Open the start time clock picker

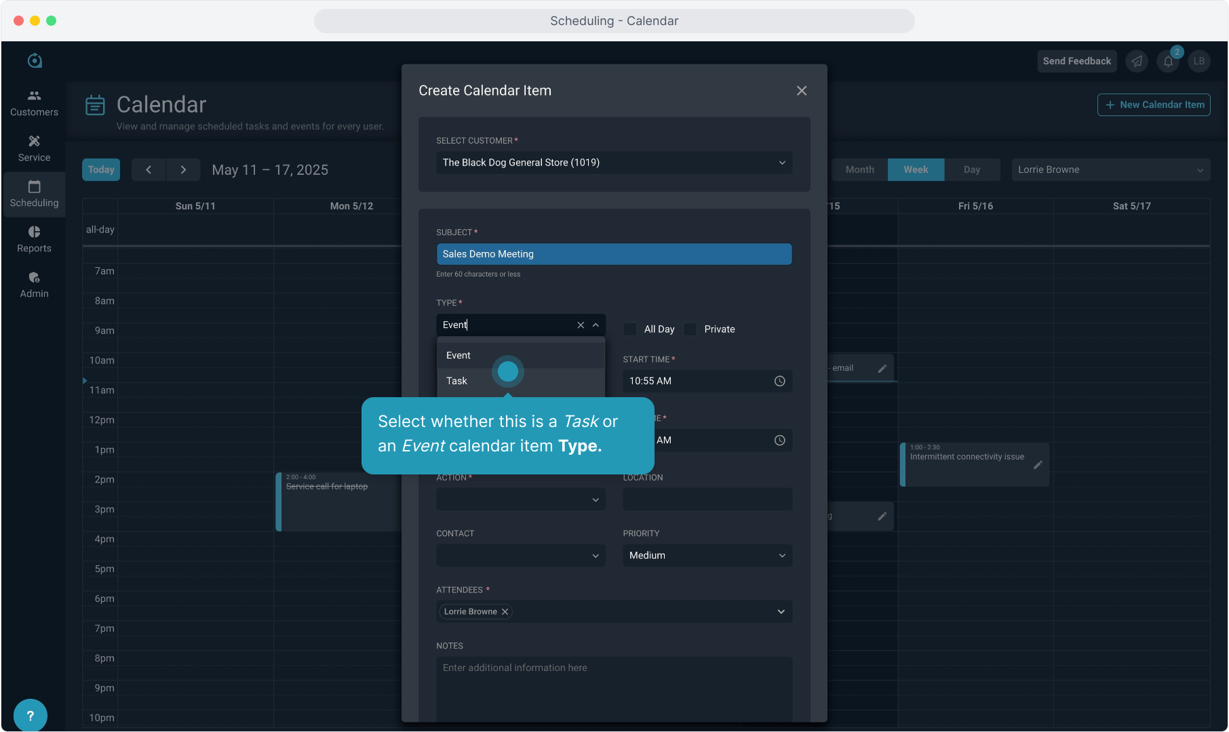coord(779,381)
